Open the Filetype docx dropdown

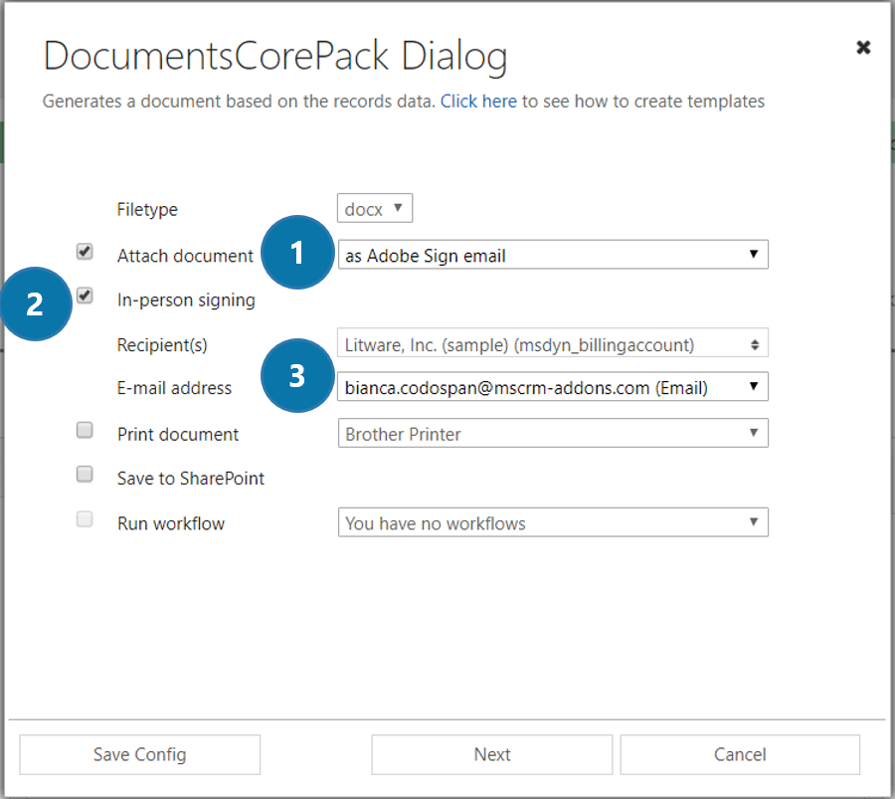coord(375,209)
